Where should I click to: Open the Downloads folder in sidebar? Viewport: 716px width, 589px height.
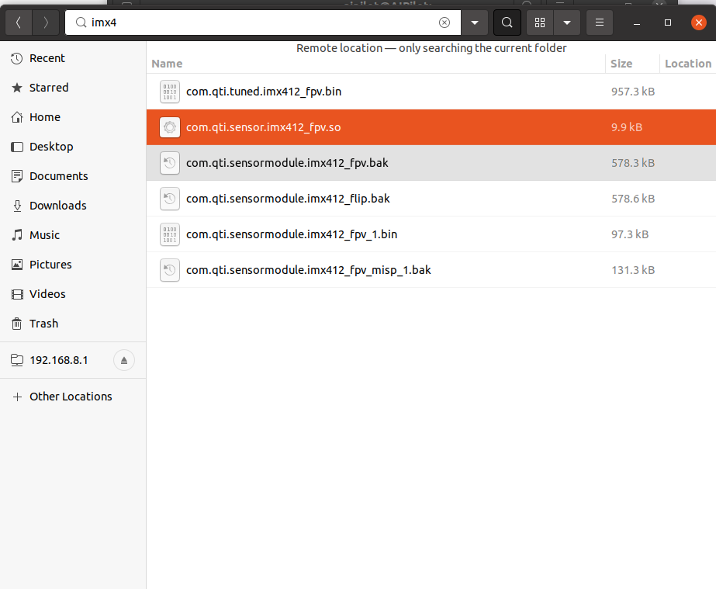coord(57,206)
